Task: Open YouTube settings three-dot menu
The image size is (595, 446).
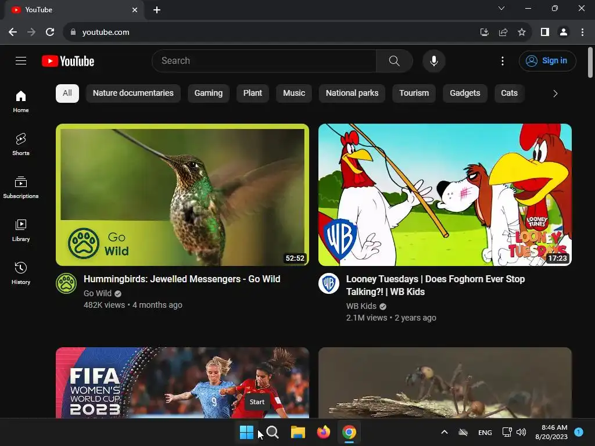Action: tap(503, 60)
